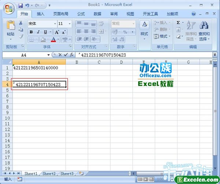This screenshot has width=220, height=184.
Task: Switch to the 公式 tab
Action: (81, 14)
